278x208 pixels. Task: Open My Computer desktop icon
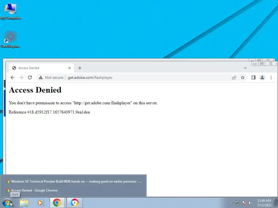(x=11, y=11)
